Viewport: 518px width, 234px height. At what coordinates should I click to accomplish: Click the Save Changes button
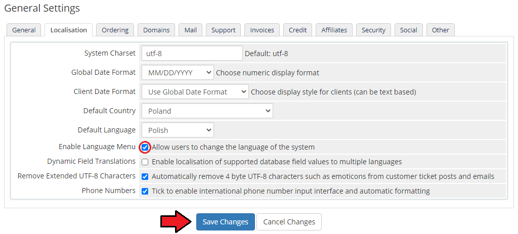(x=226, y=222)
